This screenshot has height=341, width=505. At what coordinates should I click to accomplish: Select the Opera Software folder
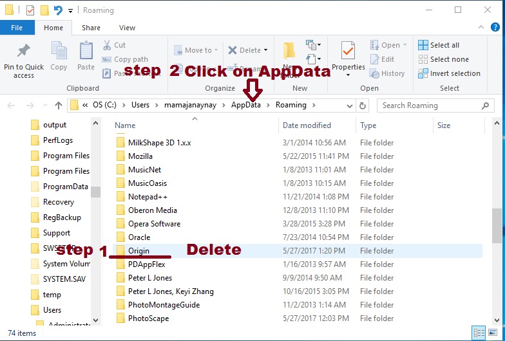tap(154, 224)
